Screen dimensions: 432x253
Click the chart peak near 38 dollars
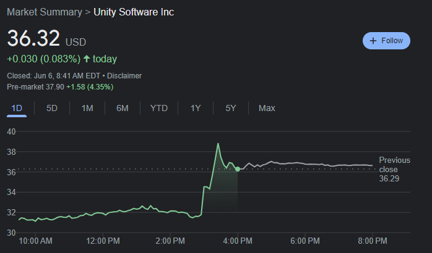click(x=218, y=144)
